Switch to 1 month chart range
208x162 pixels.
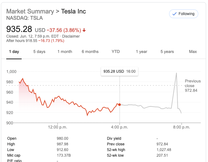(x=65, y=52)
